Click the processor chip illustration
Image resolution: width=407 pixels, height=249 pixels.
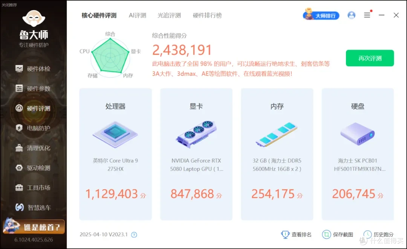point(115,135)
